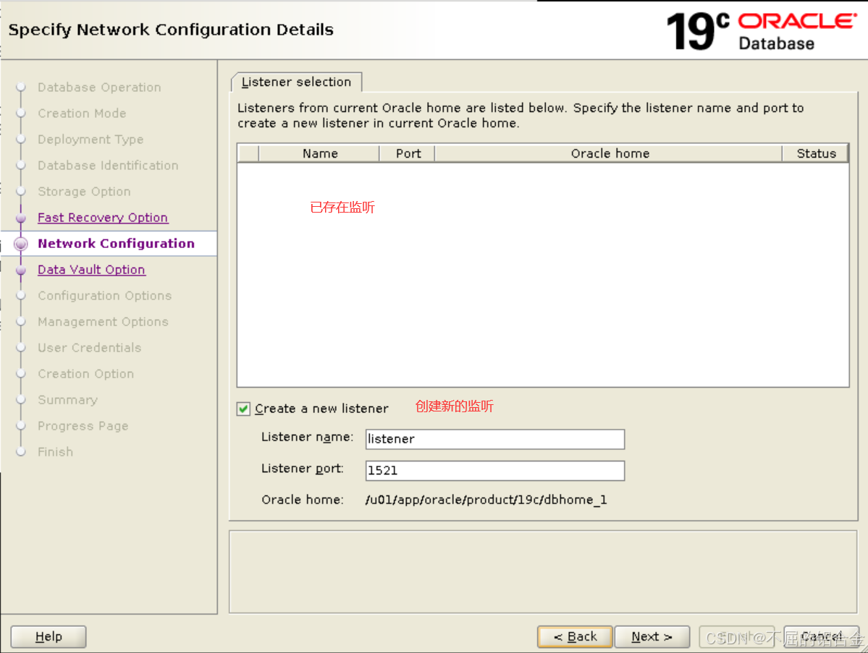This screenshot has width=868, height=653.
Task: Select the Network Configuration step
Action: 117,244
